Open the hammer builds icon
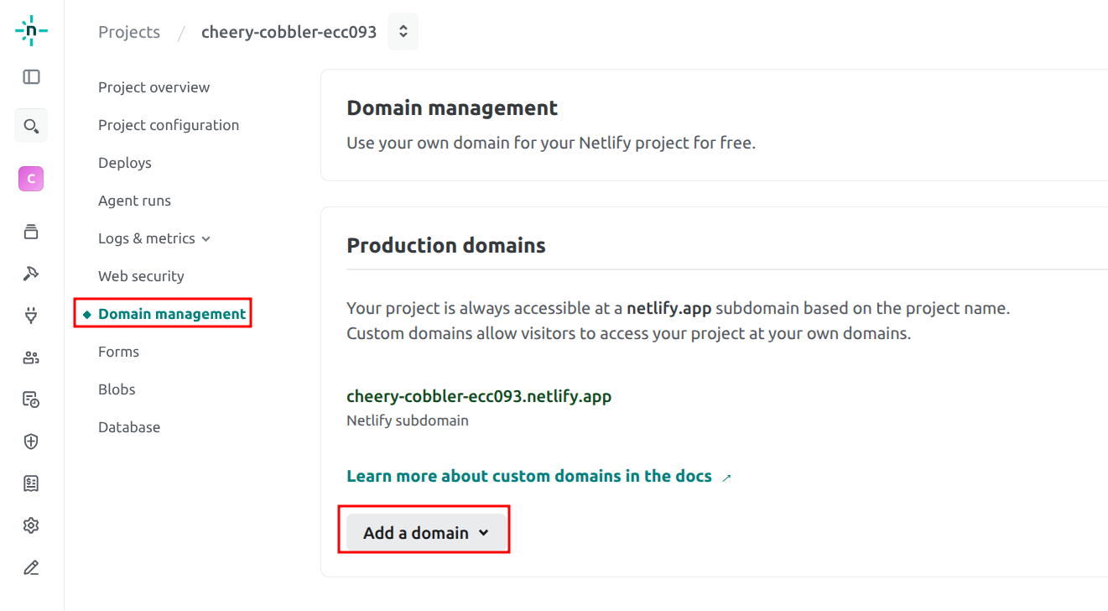This screenshot has height=611, width=1108. (31, 274)
